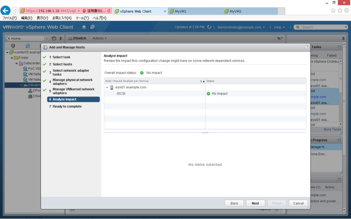The width and height of the screenshot is (351, 219).
Task: Click the horizontal splitter handle below the table
Action: point(205,133)
